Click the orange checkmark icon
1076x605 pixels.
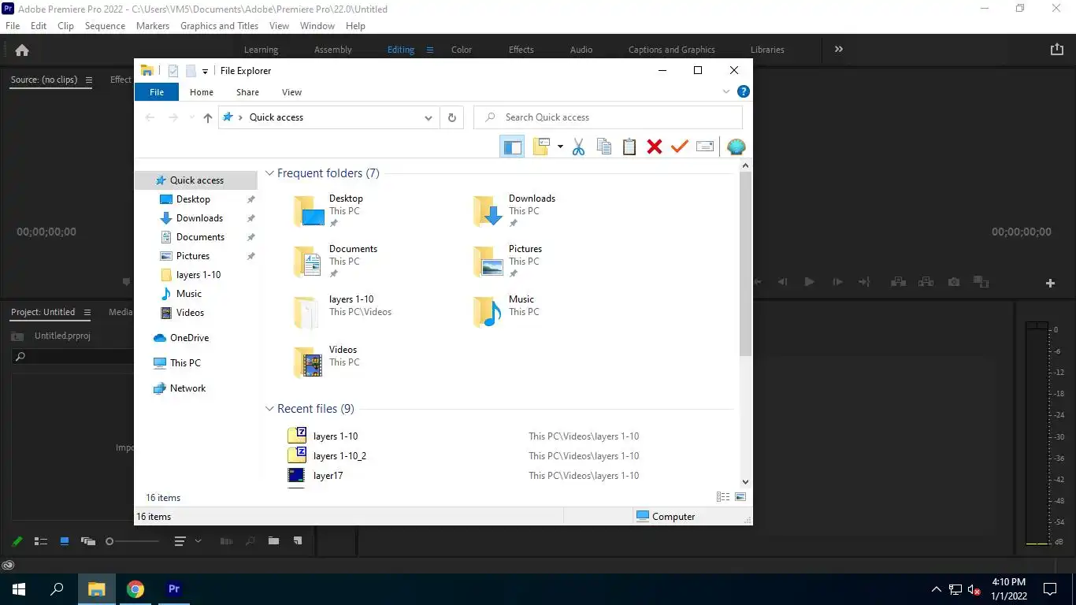(x=679, y=147)
